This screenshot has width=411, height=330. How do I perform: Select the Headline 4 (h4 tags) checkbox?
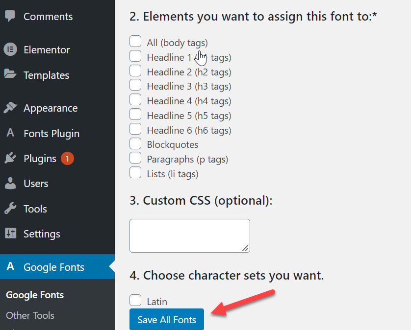(x=135, y=100)
